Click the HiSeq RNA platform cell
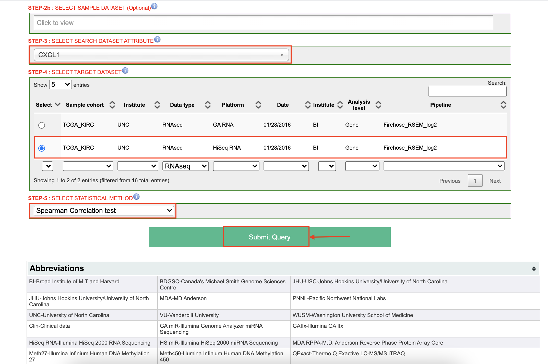 [x=227, y=148]
